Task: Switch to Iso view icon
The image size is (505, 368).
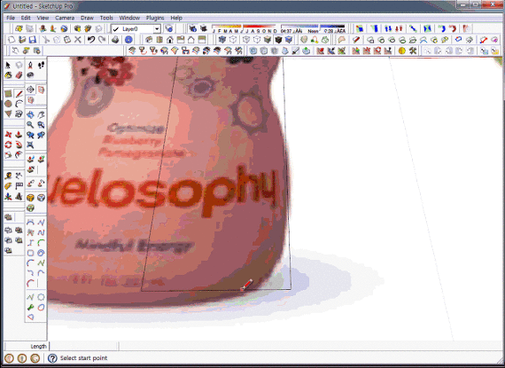Action: (149, 40)
